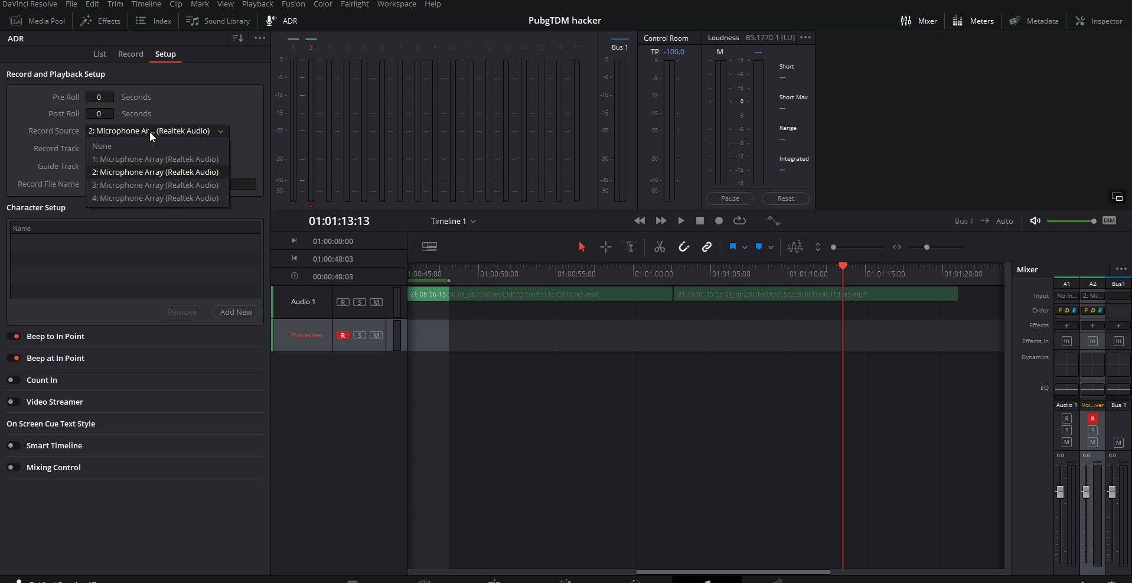Open the Effects panel
This screenshot has width=1132, height=583.
(x=100, y=21)
